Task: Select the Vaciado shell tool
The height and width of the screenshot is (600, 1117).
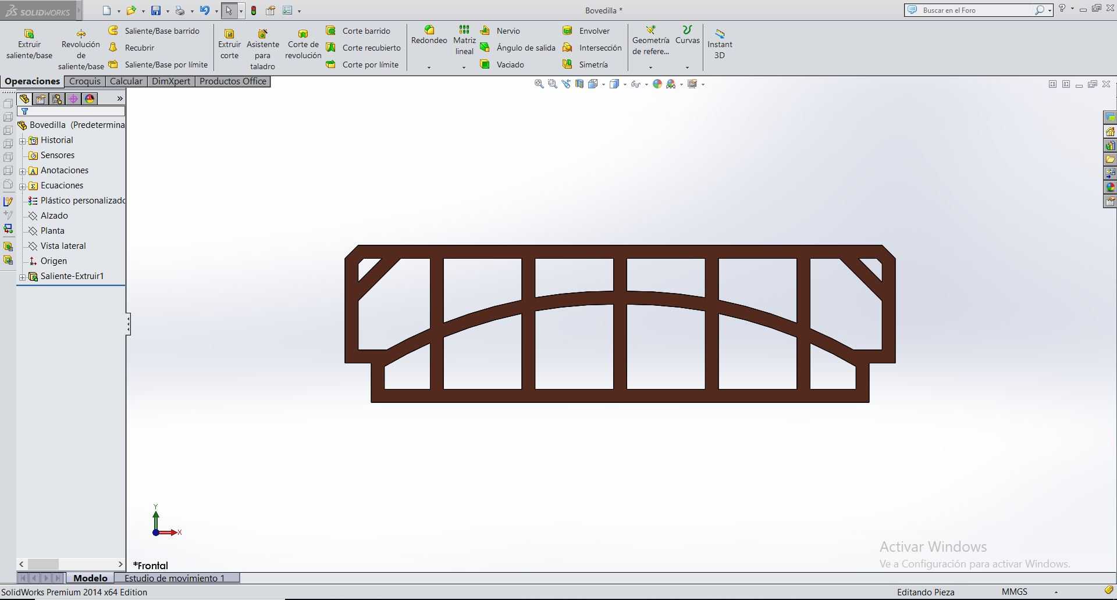Action: [x=502, y=65]
